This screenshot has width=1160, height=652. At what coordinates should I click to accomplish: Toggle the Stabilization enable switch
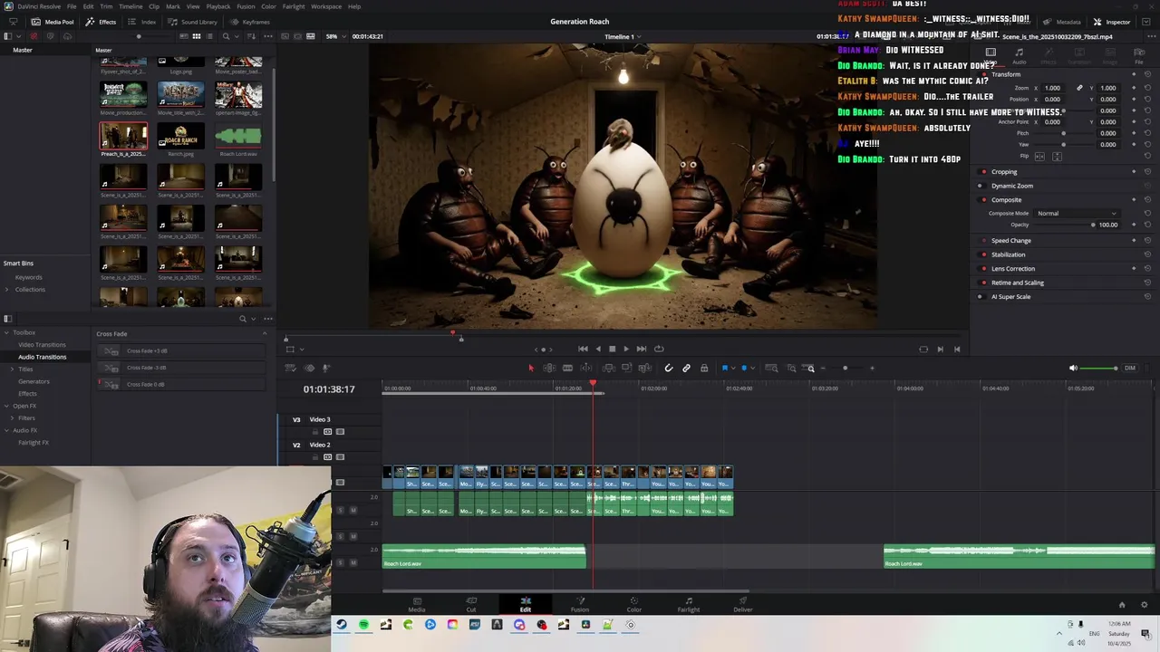tap(983, 254)
